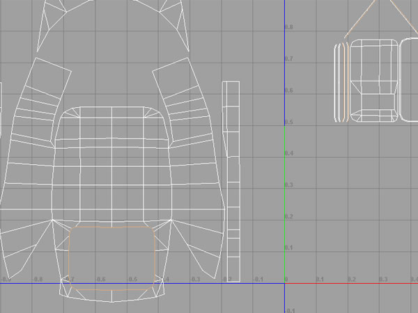The width and height of the screenshot is (418, 313).
Task: Click the tall narrow vertical strip UV shell
Action: [231, 182]
